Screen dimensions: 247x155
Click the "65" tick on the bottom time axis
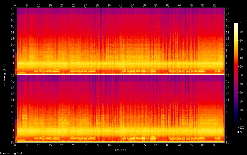point(167,145)
